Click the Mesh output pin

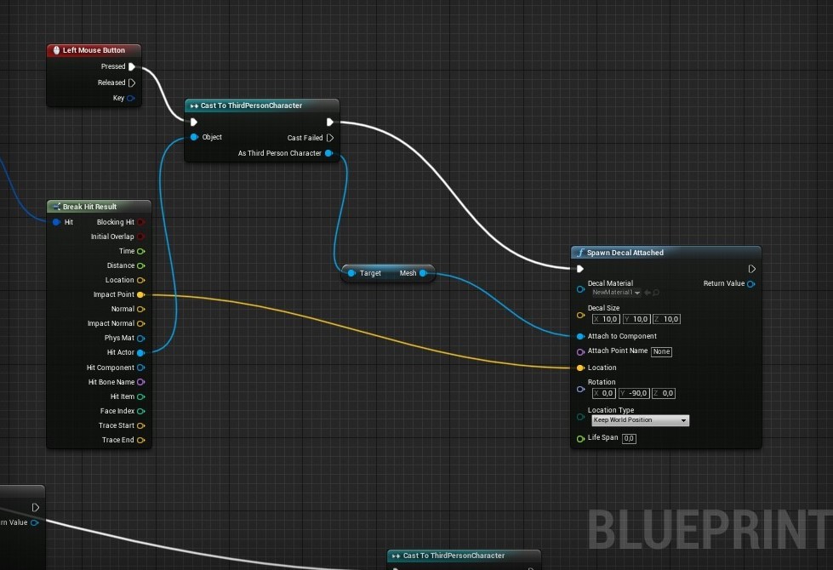tap(424, 273)
